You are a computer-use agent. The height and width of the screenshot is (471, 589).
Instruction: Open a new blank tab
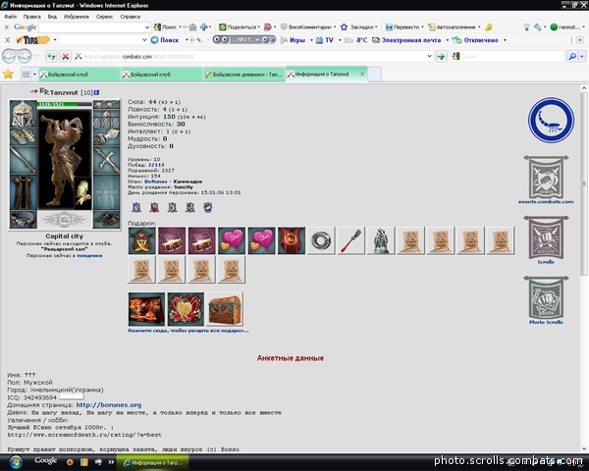[375, 74]
